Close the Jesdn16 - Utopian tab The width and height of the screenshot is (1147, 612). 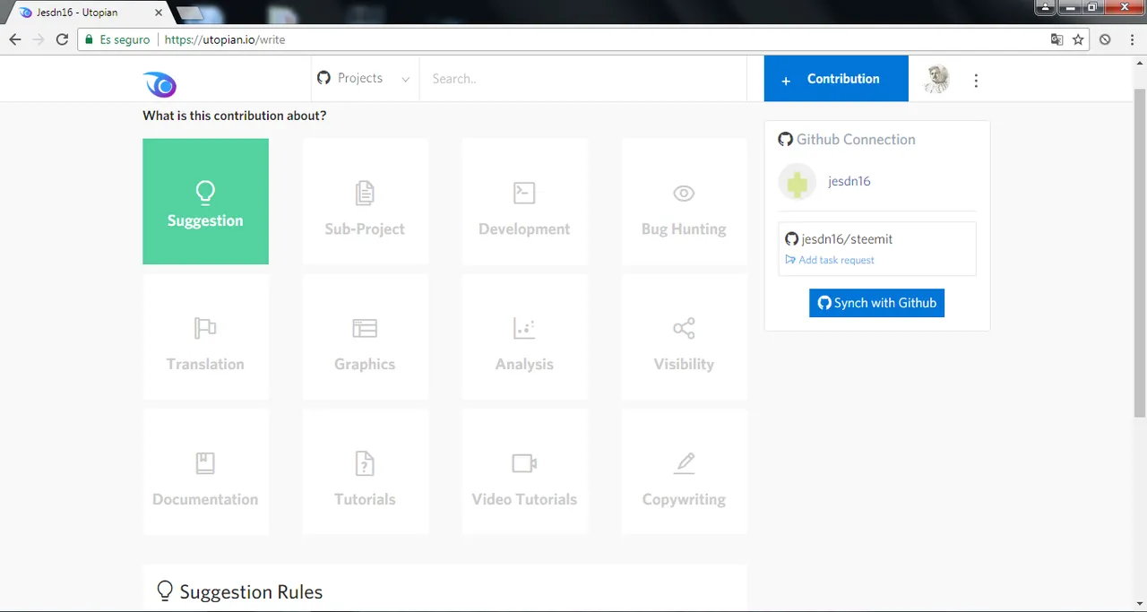159,13
